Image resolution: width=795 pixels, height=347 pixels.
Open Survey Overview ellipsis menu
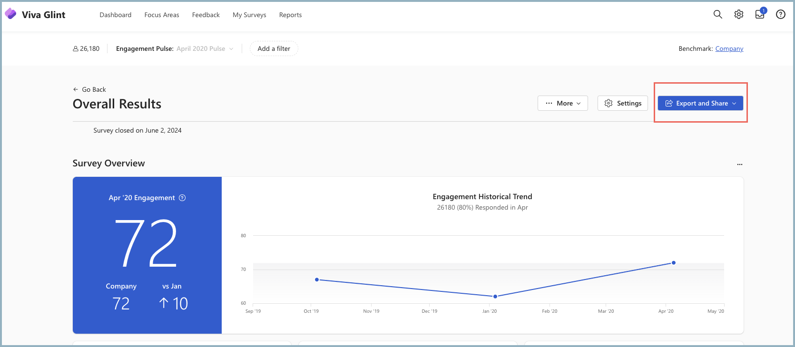740,164
